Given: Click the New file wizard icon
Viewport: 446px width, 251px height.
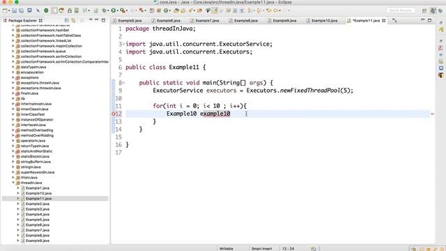Looking at the screenshot, I should tap(5, 10).
